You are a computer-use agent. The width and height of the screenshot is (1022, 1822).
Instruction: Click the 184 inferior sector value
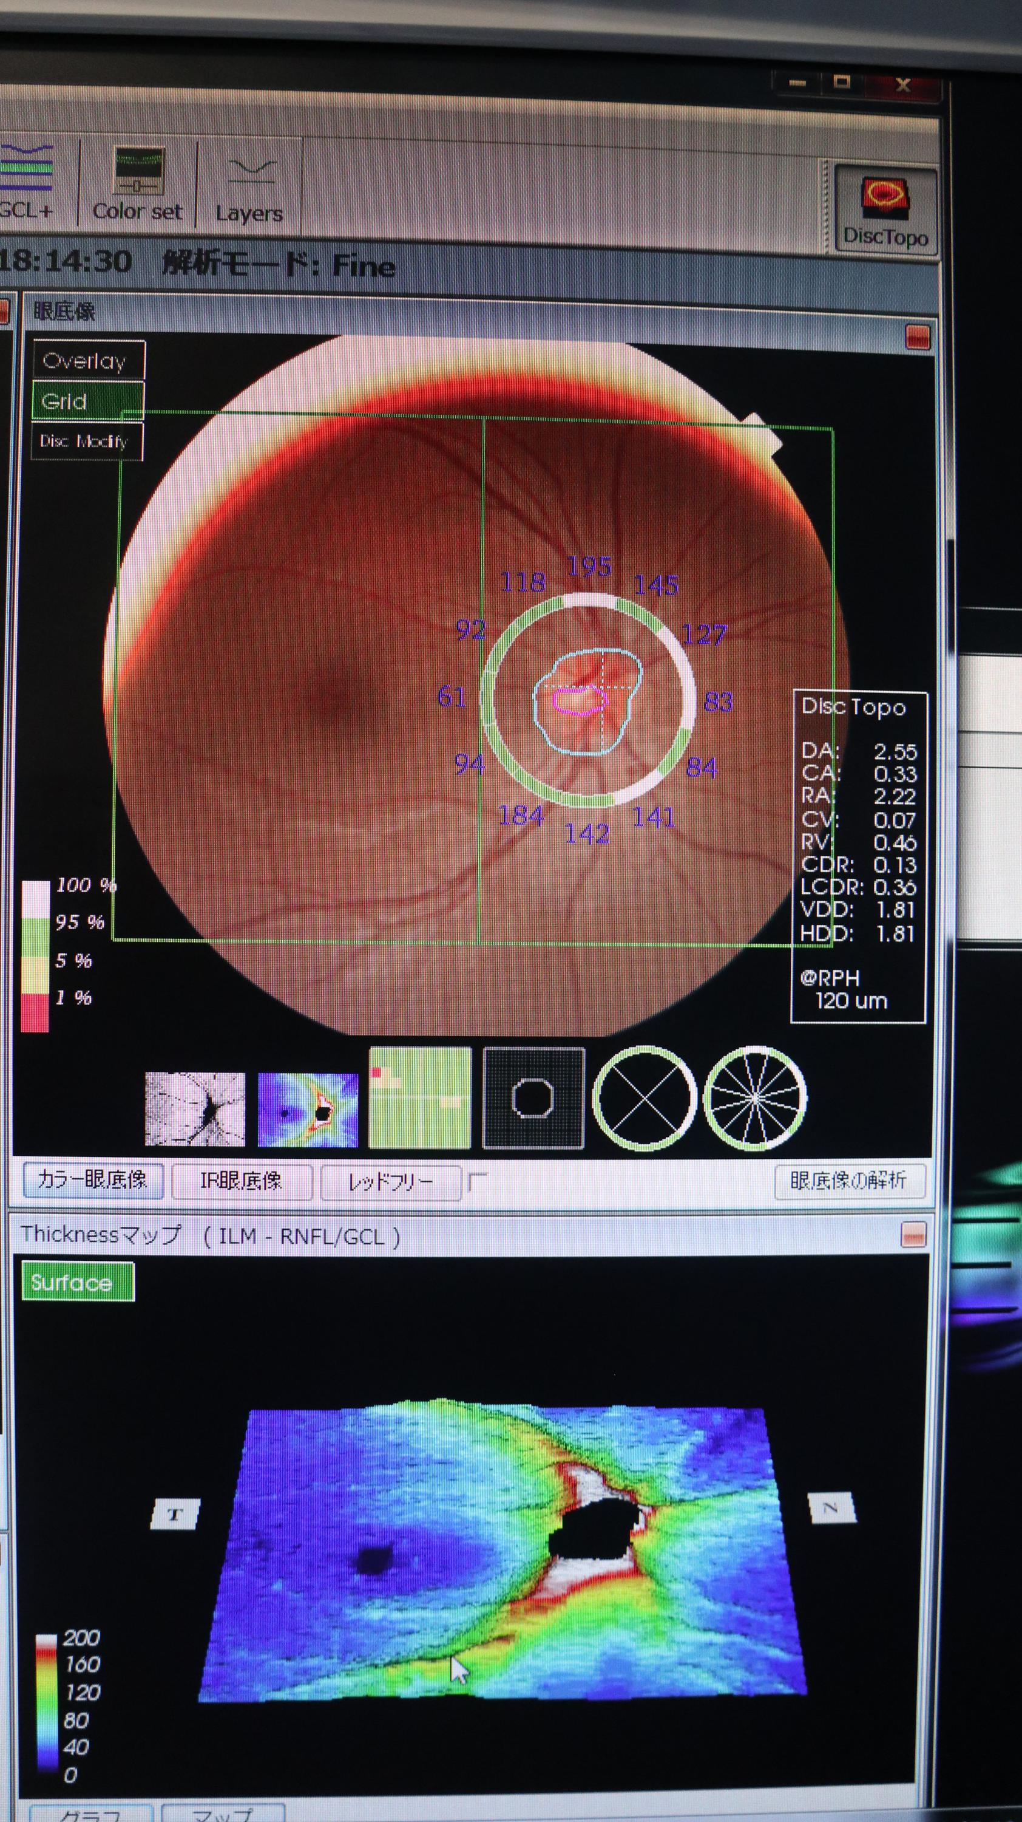(521, 816)
